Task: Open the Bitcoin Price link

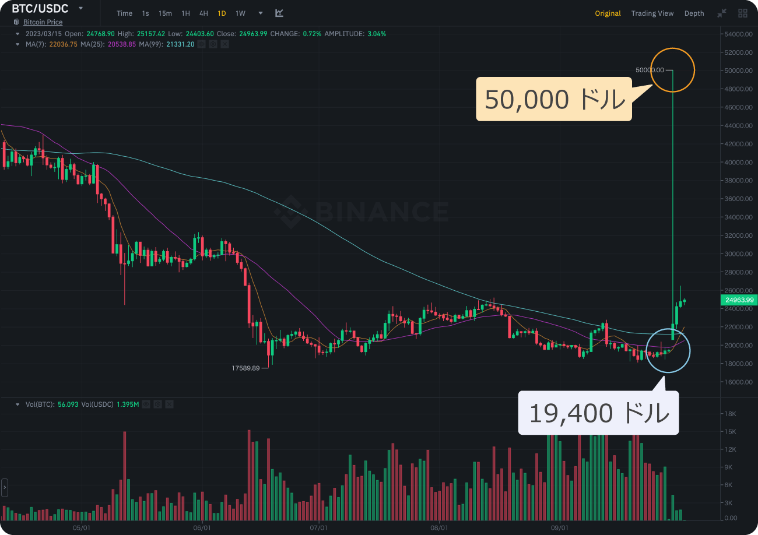Action: (x=43, y=22)
